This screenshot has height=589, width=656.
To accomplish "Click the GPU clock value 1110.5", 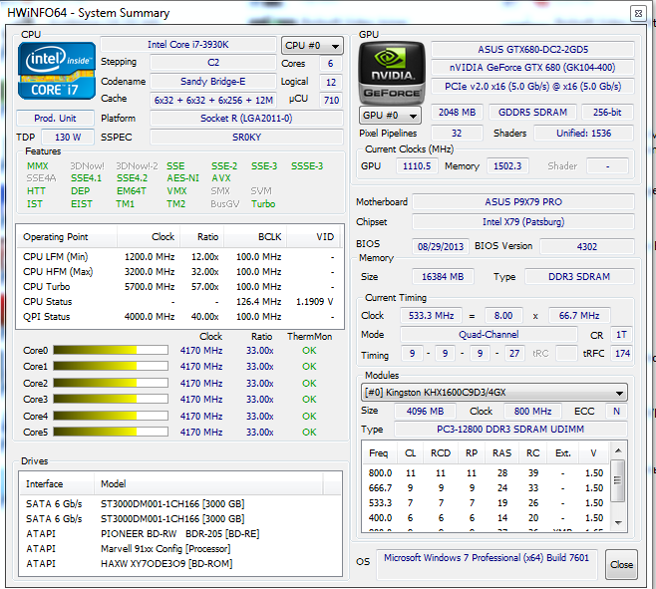I will tap(417, 166).
